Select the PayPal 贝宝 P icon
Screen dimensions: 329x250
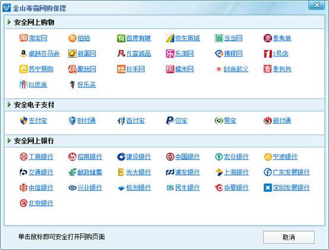pos(170,120)
